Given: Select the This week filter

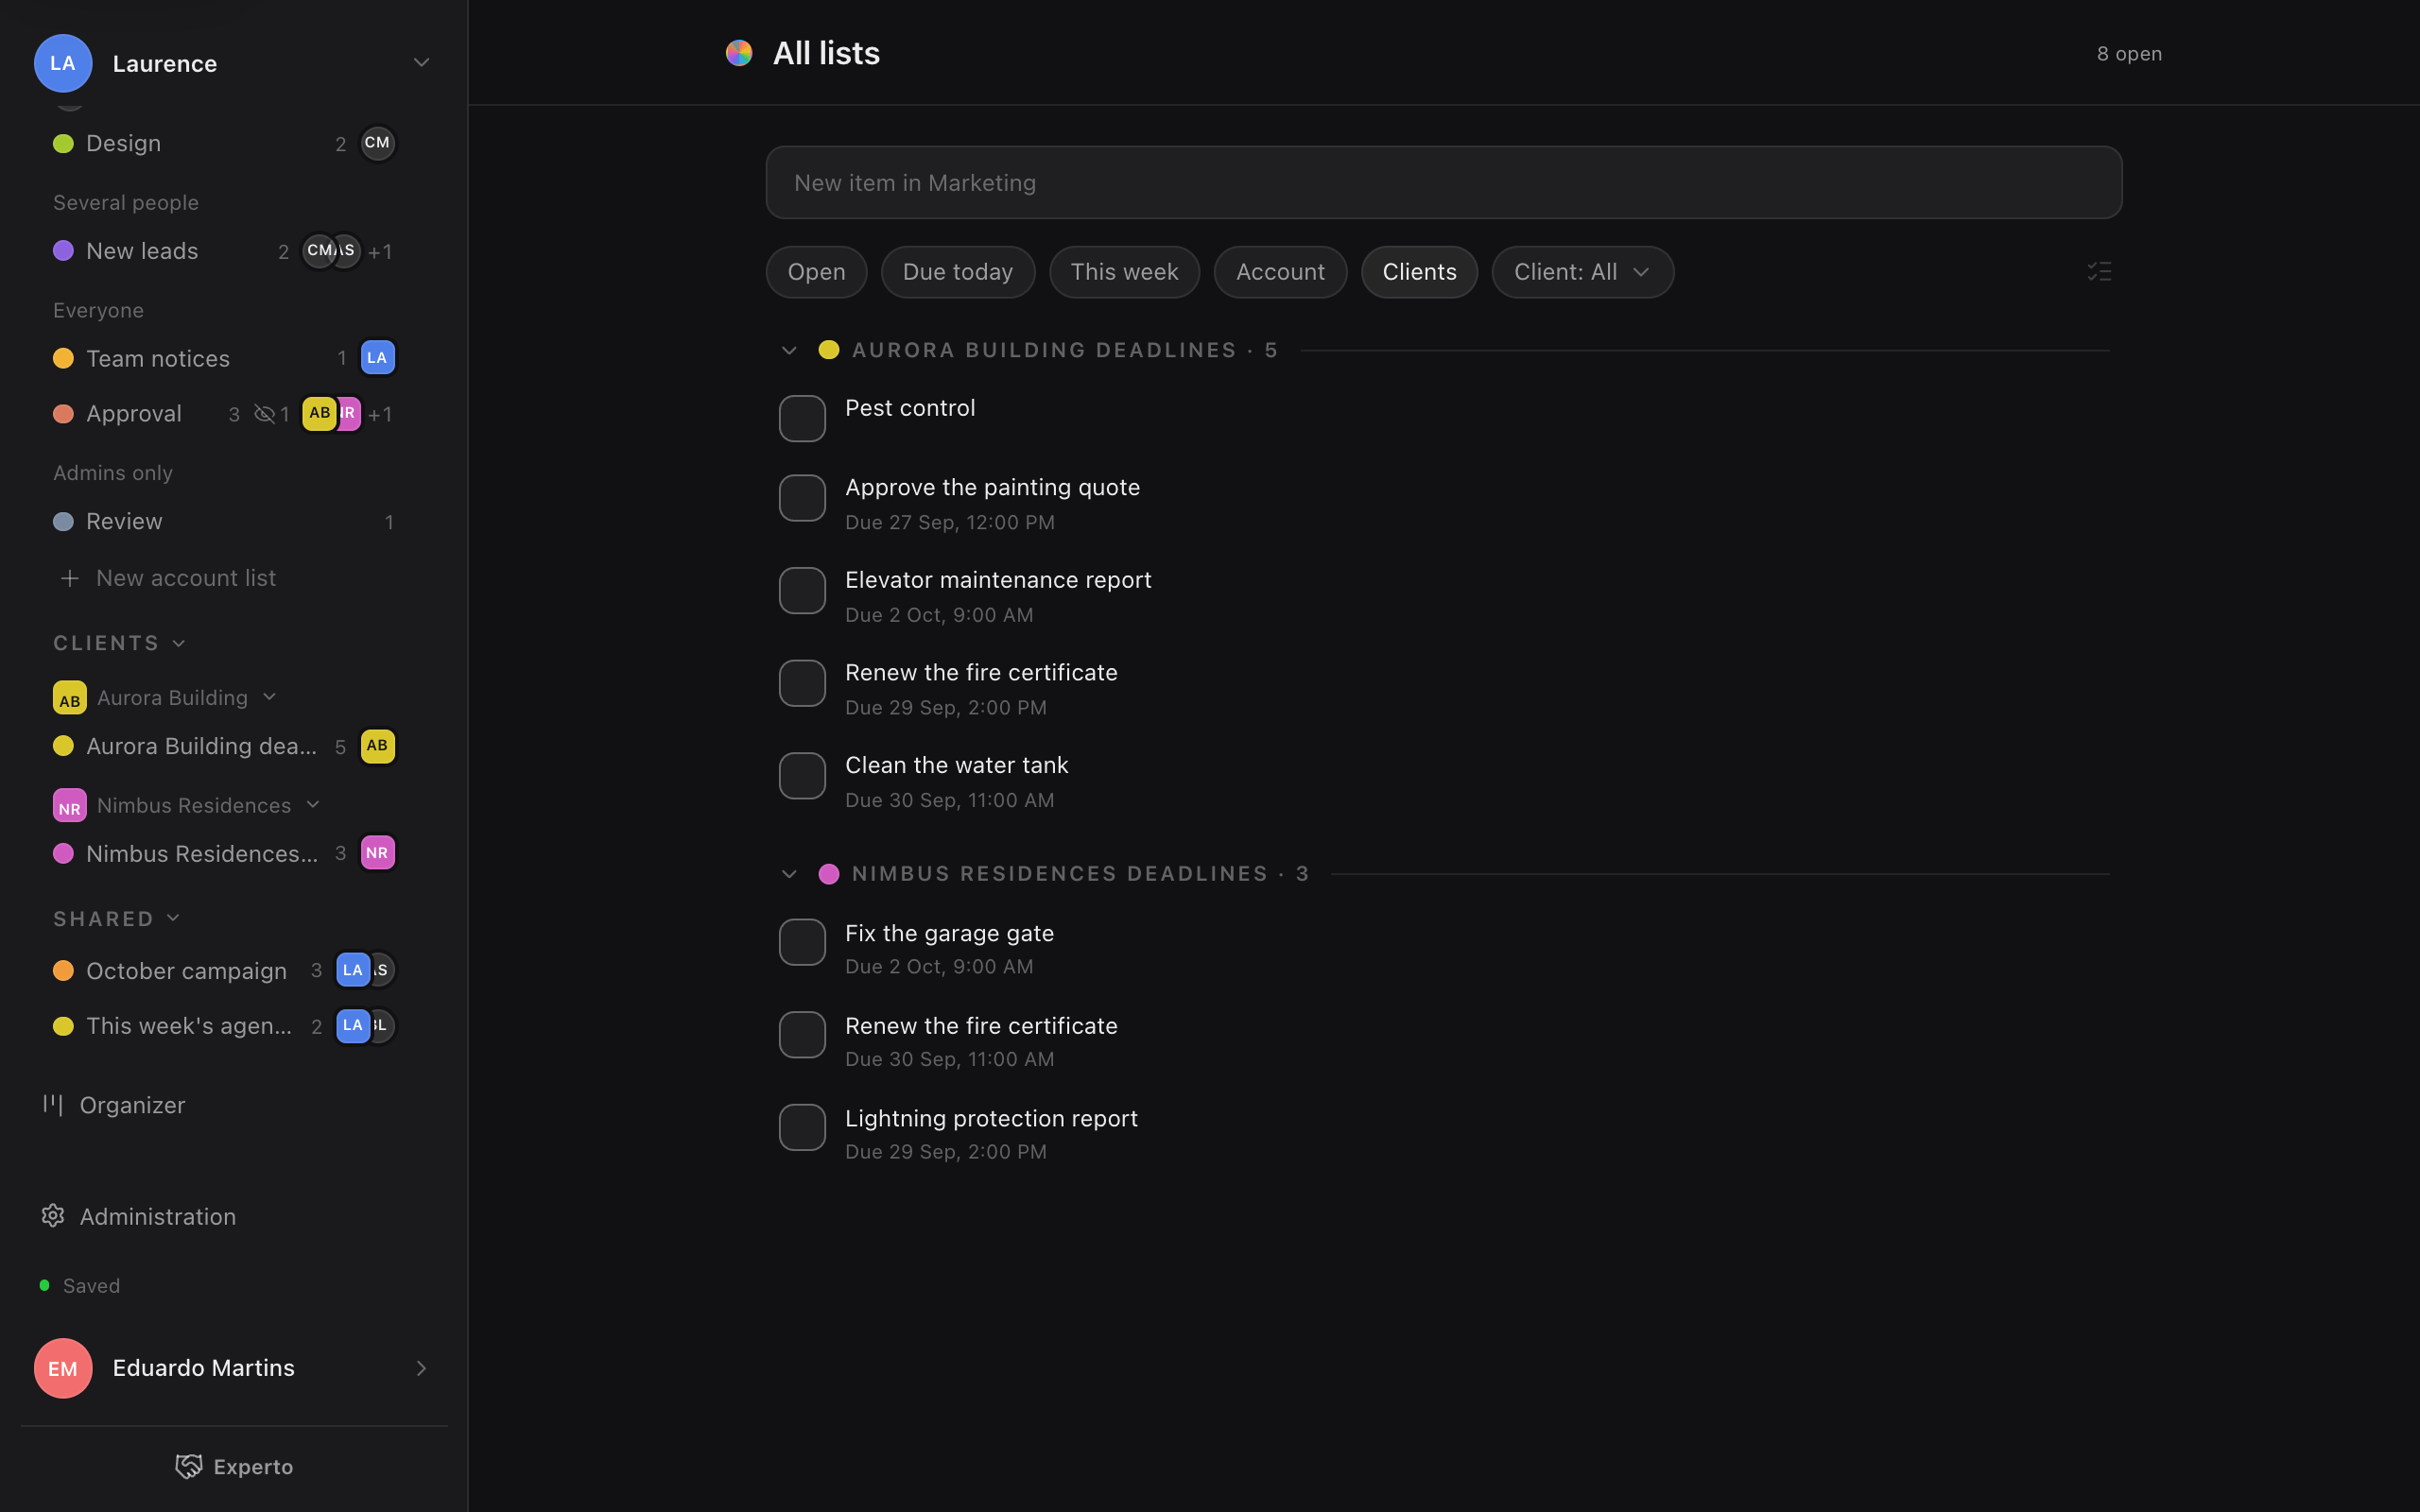Looking at the screenshot, I should [x=1124, y=272].
